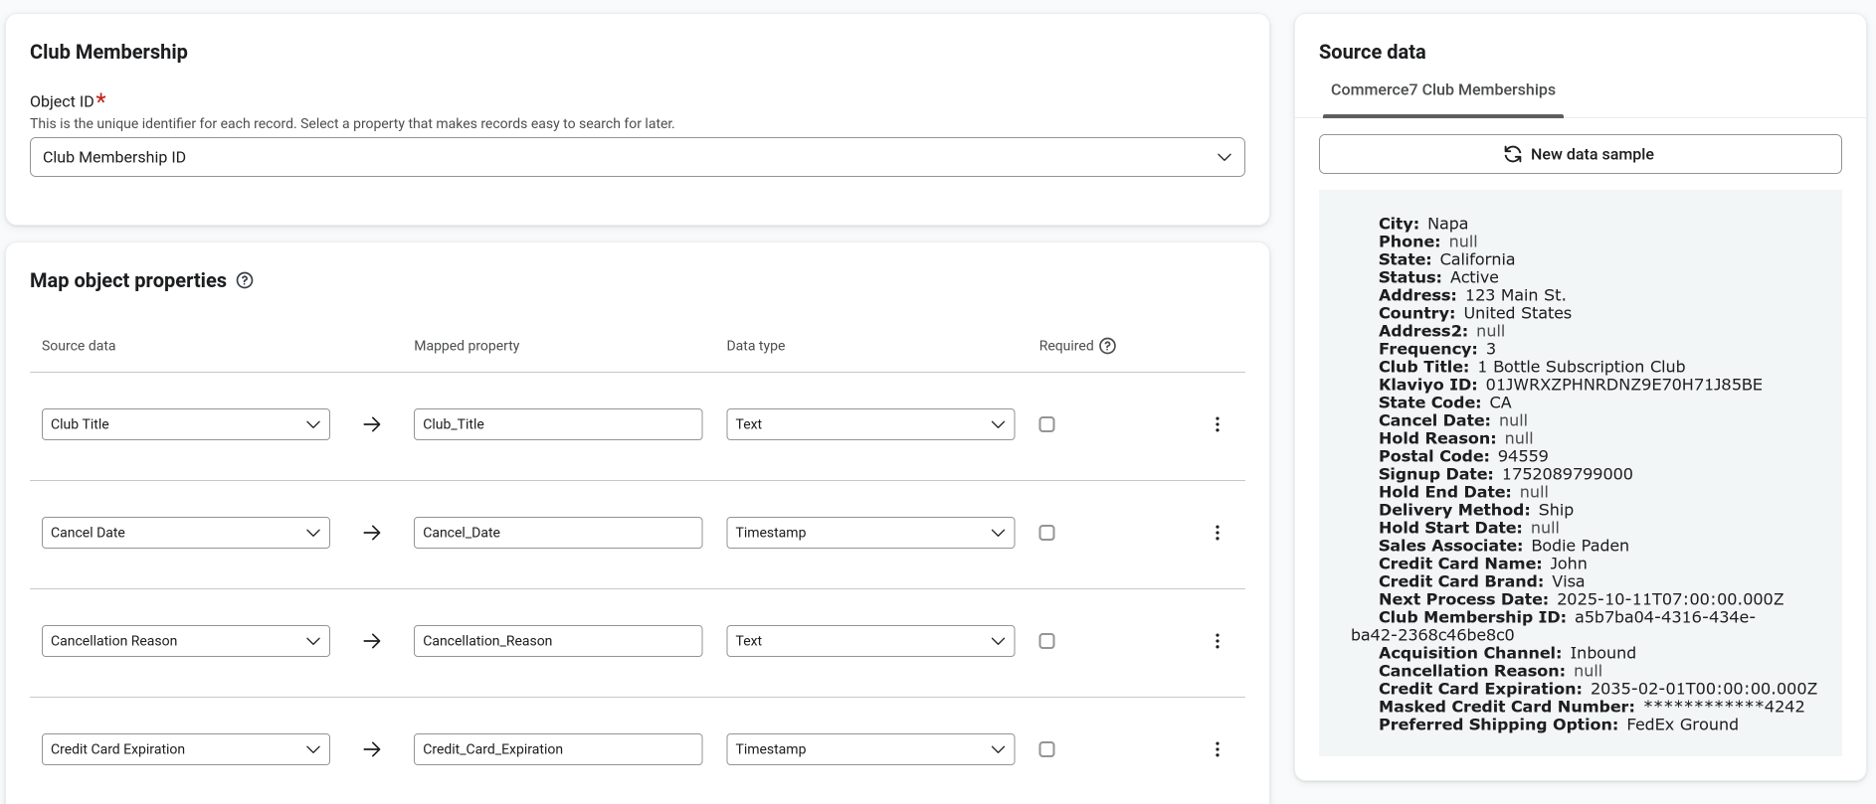The width and height of the screenshot is (1876, 804).
Task: Click arrow icon in Cancellation Reason row
Action: point(372,641)
